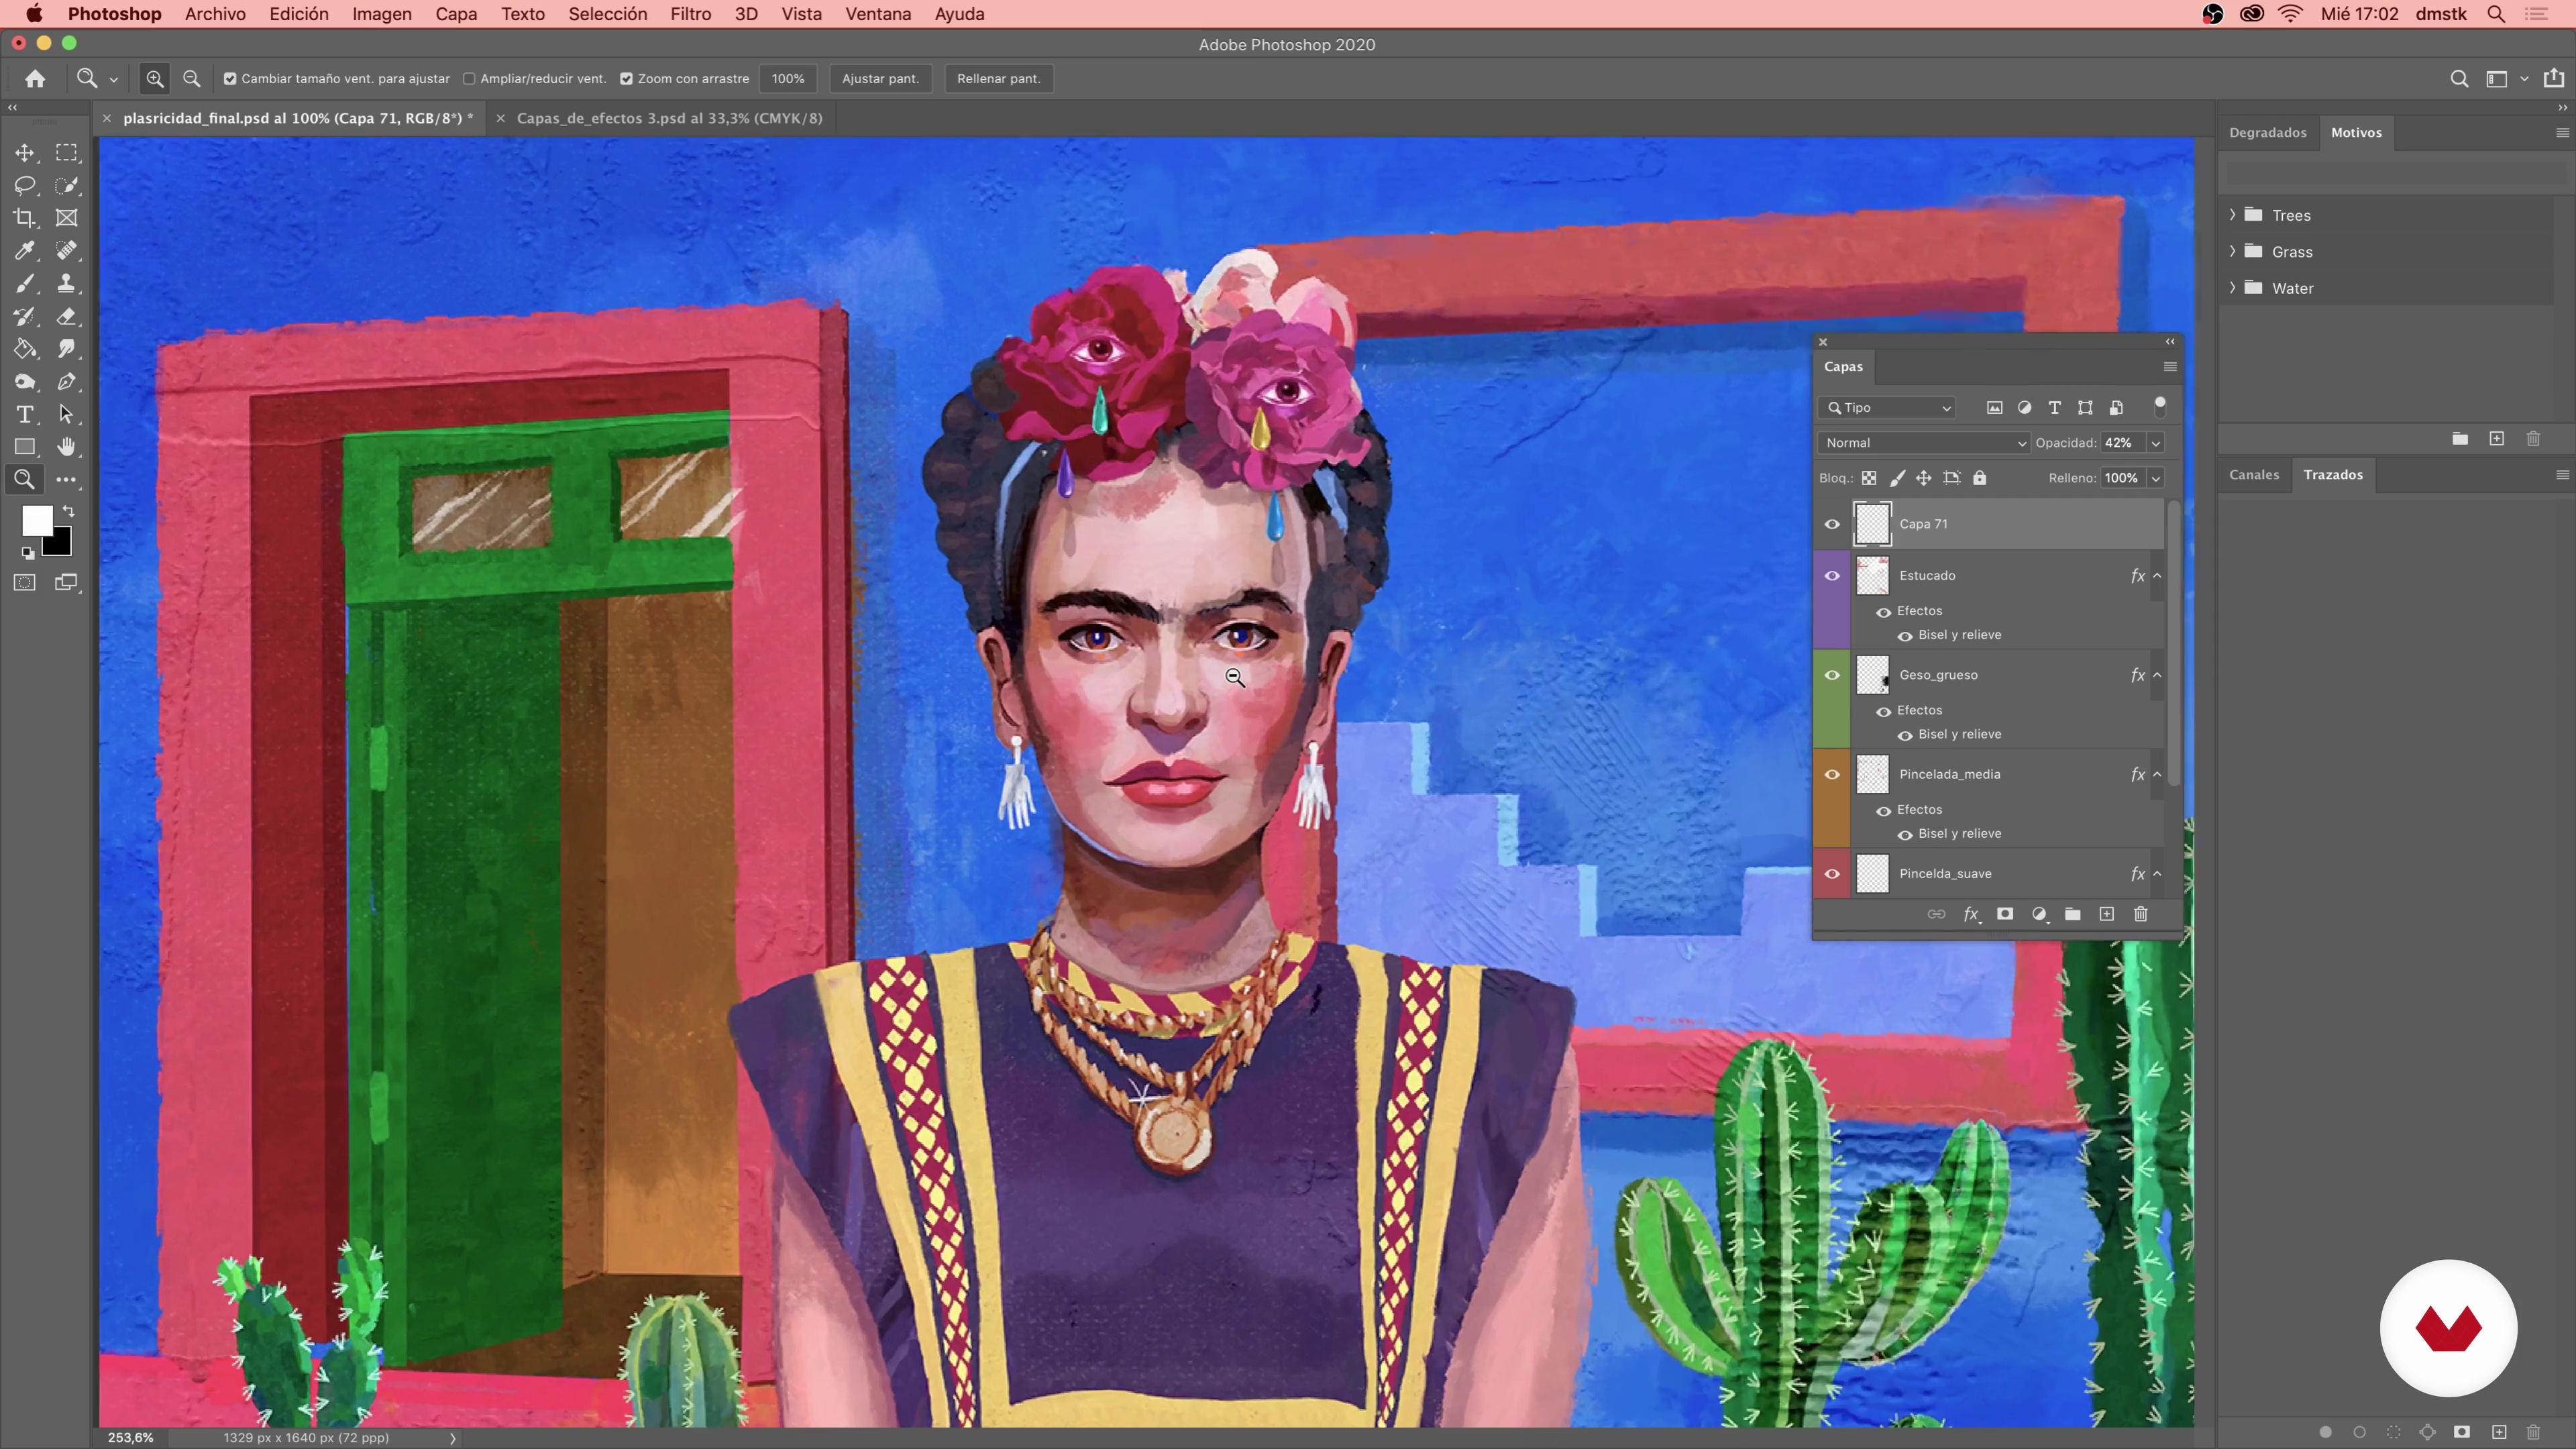
Task: Toggle Cambiar tamaño vent. para ajustar checkbox
Action: (230, 79)
